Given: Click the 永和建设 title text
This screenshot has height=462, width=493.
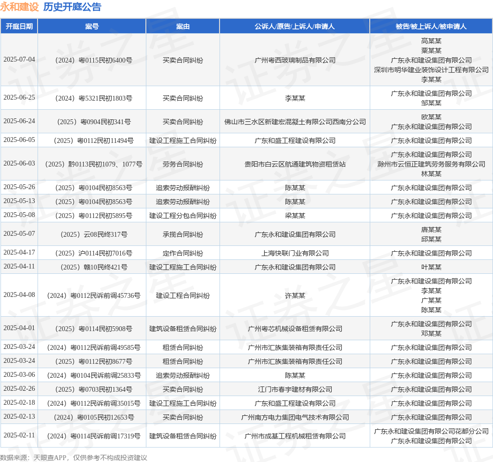Looking at the screenshot, I should coord(19,7).
